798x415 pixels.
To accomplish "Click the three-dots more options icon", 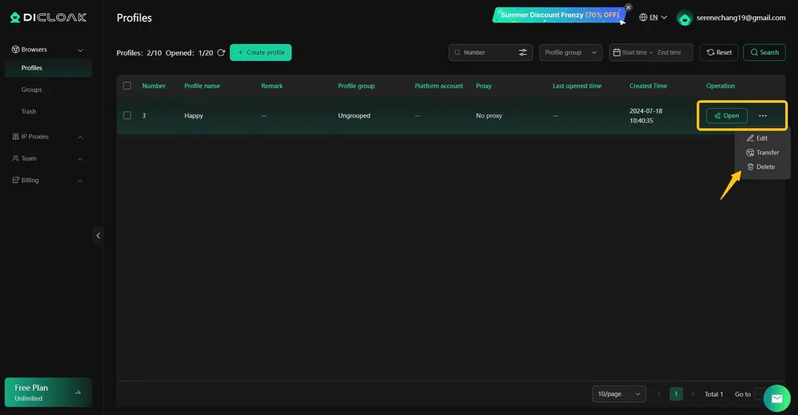I will coord(762,116).
